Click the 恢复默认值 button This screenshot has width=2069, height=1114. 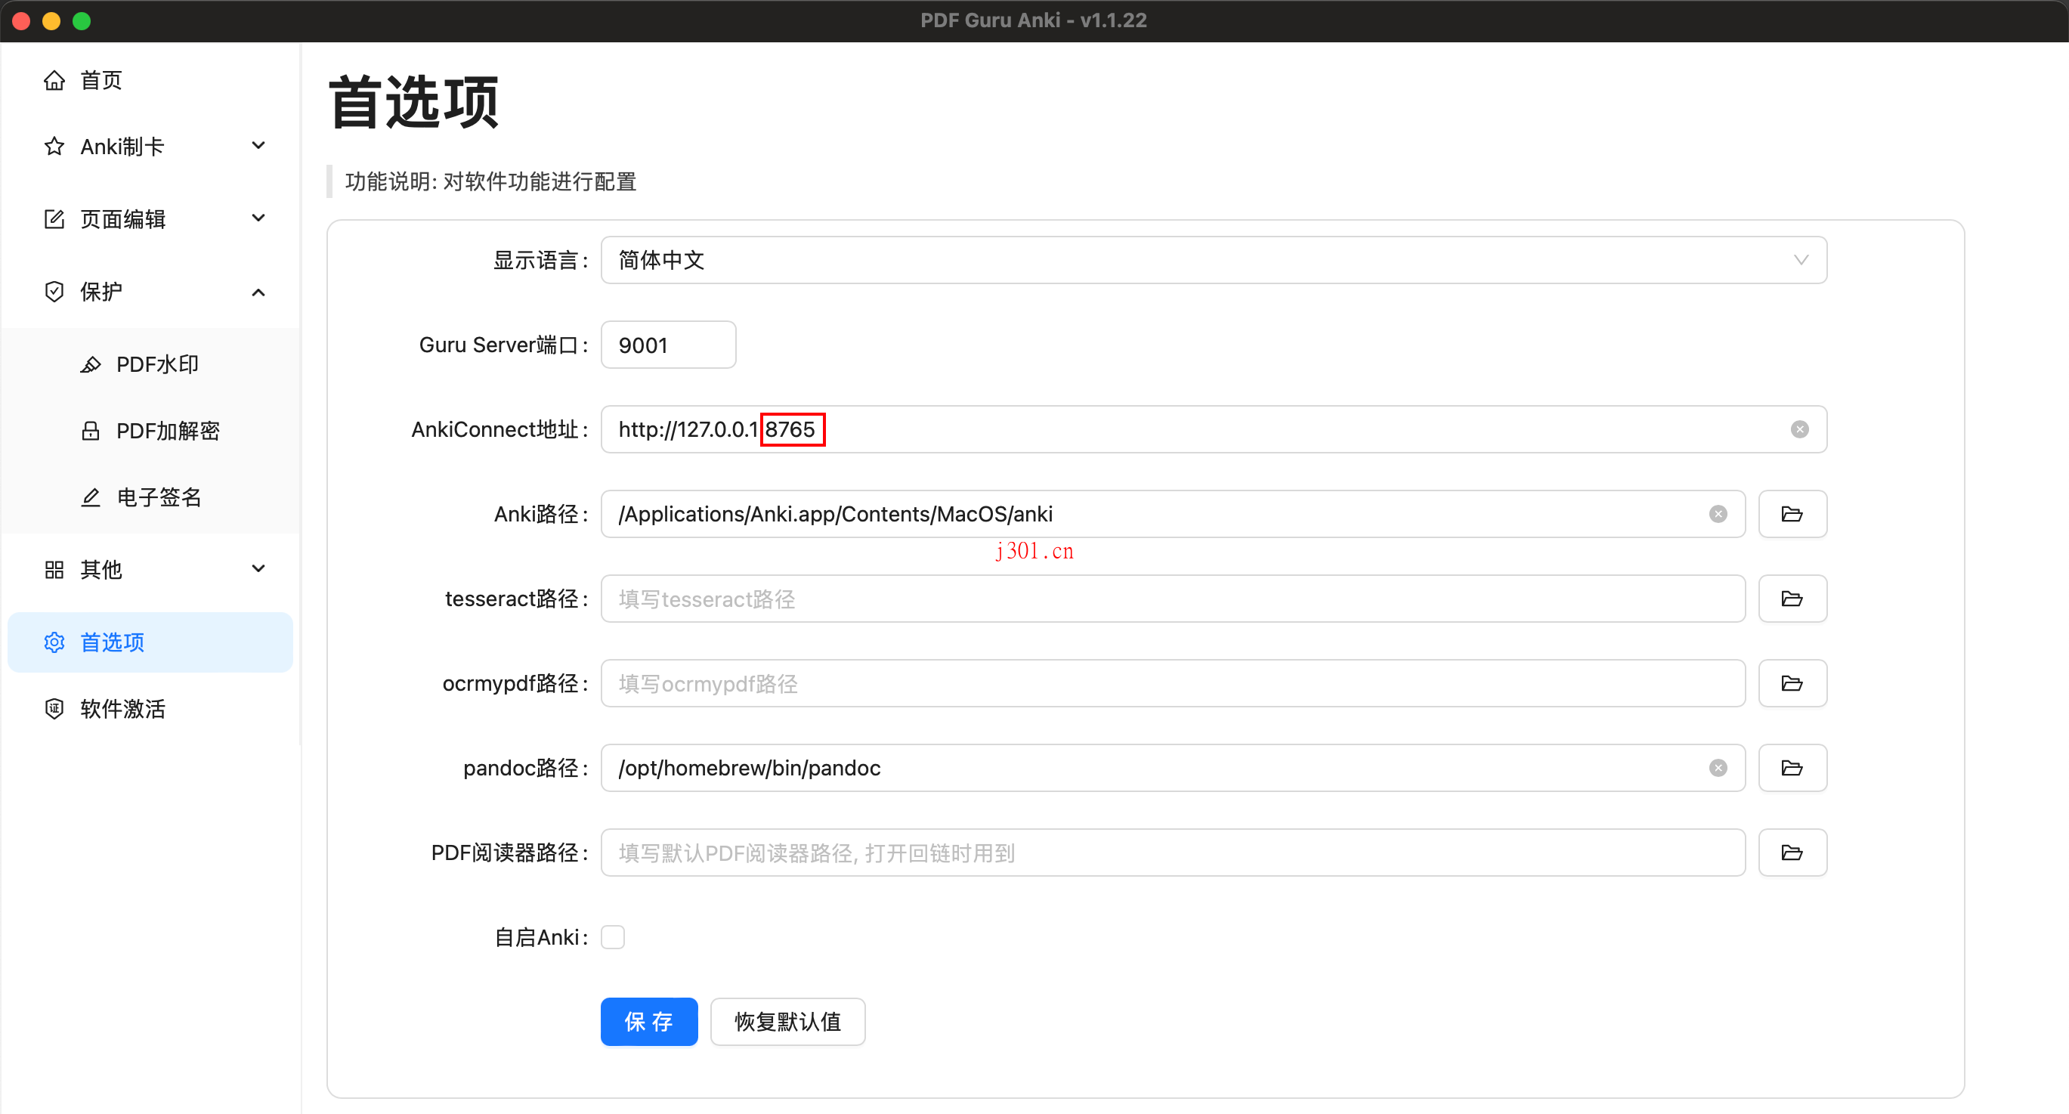coord(787,1022)
